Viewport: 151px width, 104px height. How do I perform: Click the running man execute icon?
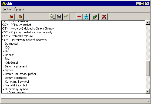86,17
